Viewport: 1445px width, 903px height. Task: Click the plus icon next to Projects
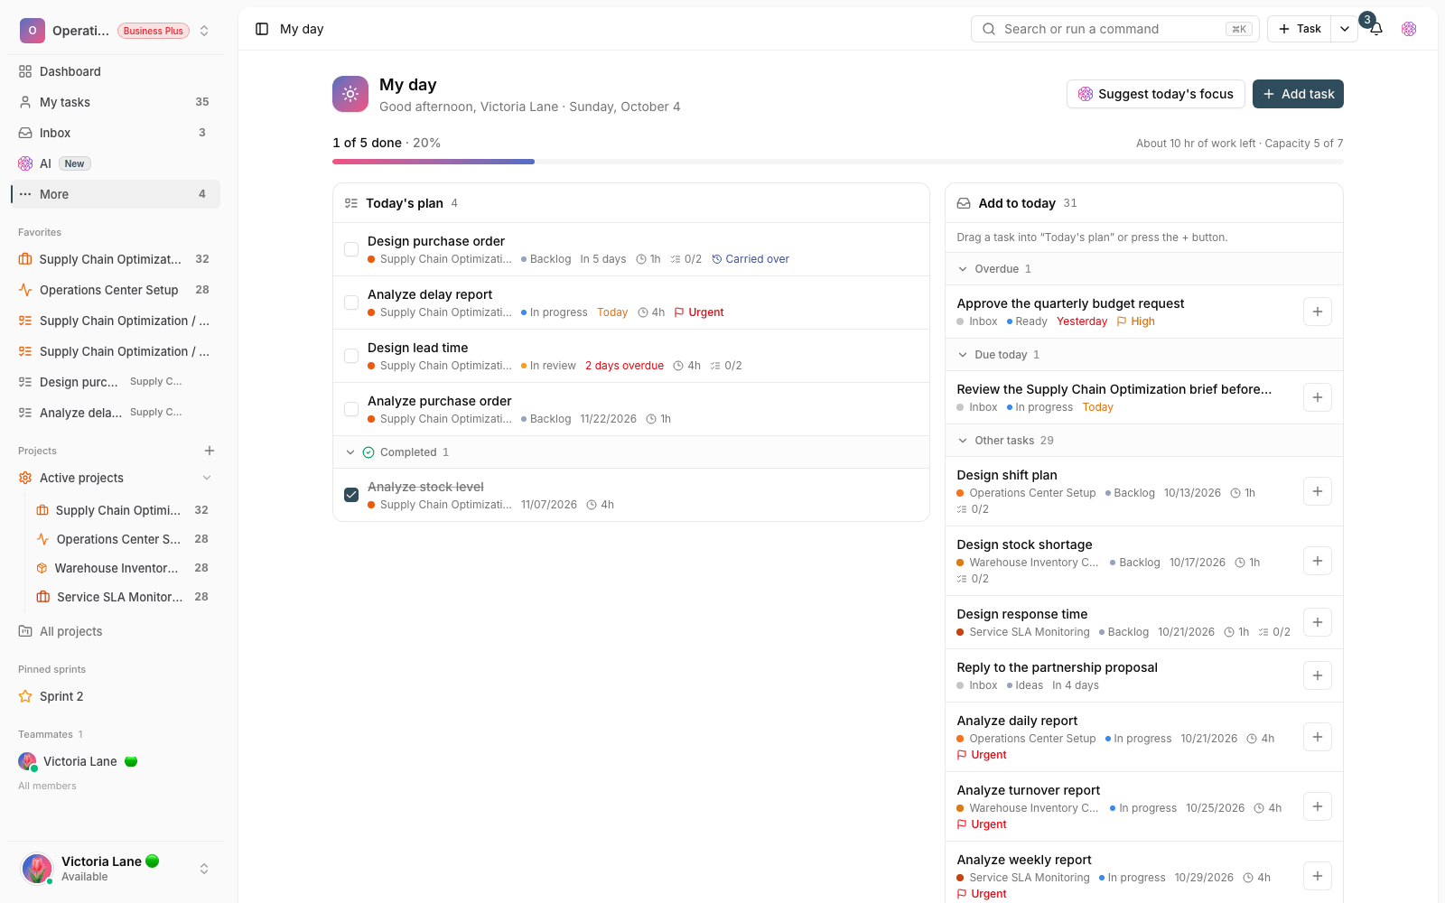pyautogui.click(x=210, y=451)
